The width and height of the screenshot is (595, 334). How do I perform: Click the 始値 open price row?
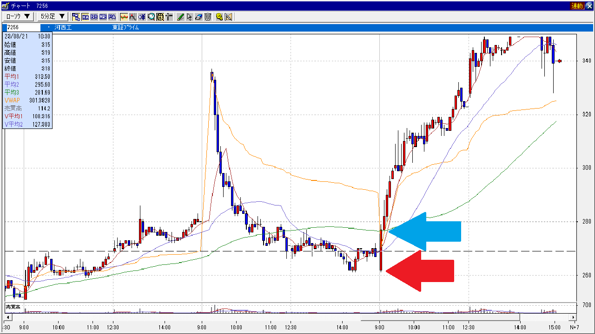(28, 45)
